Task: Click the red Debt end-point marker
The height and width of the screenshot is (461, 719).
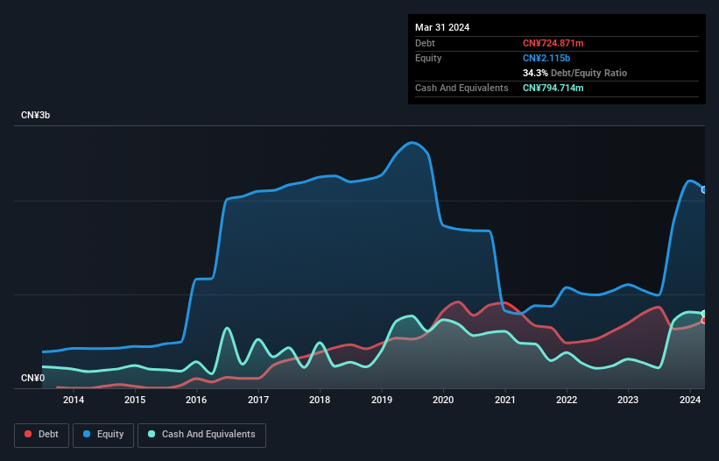Action: tap(704, 321)
